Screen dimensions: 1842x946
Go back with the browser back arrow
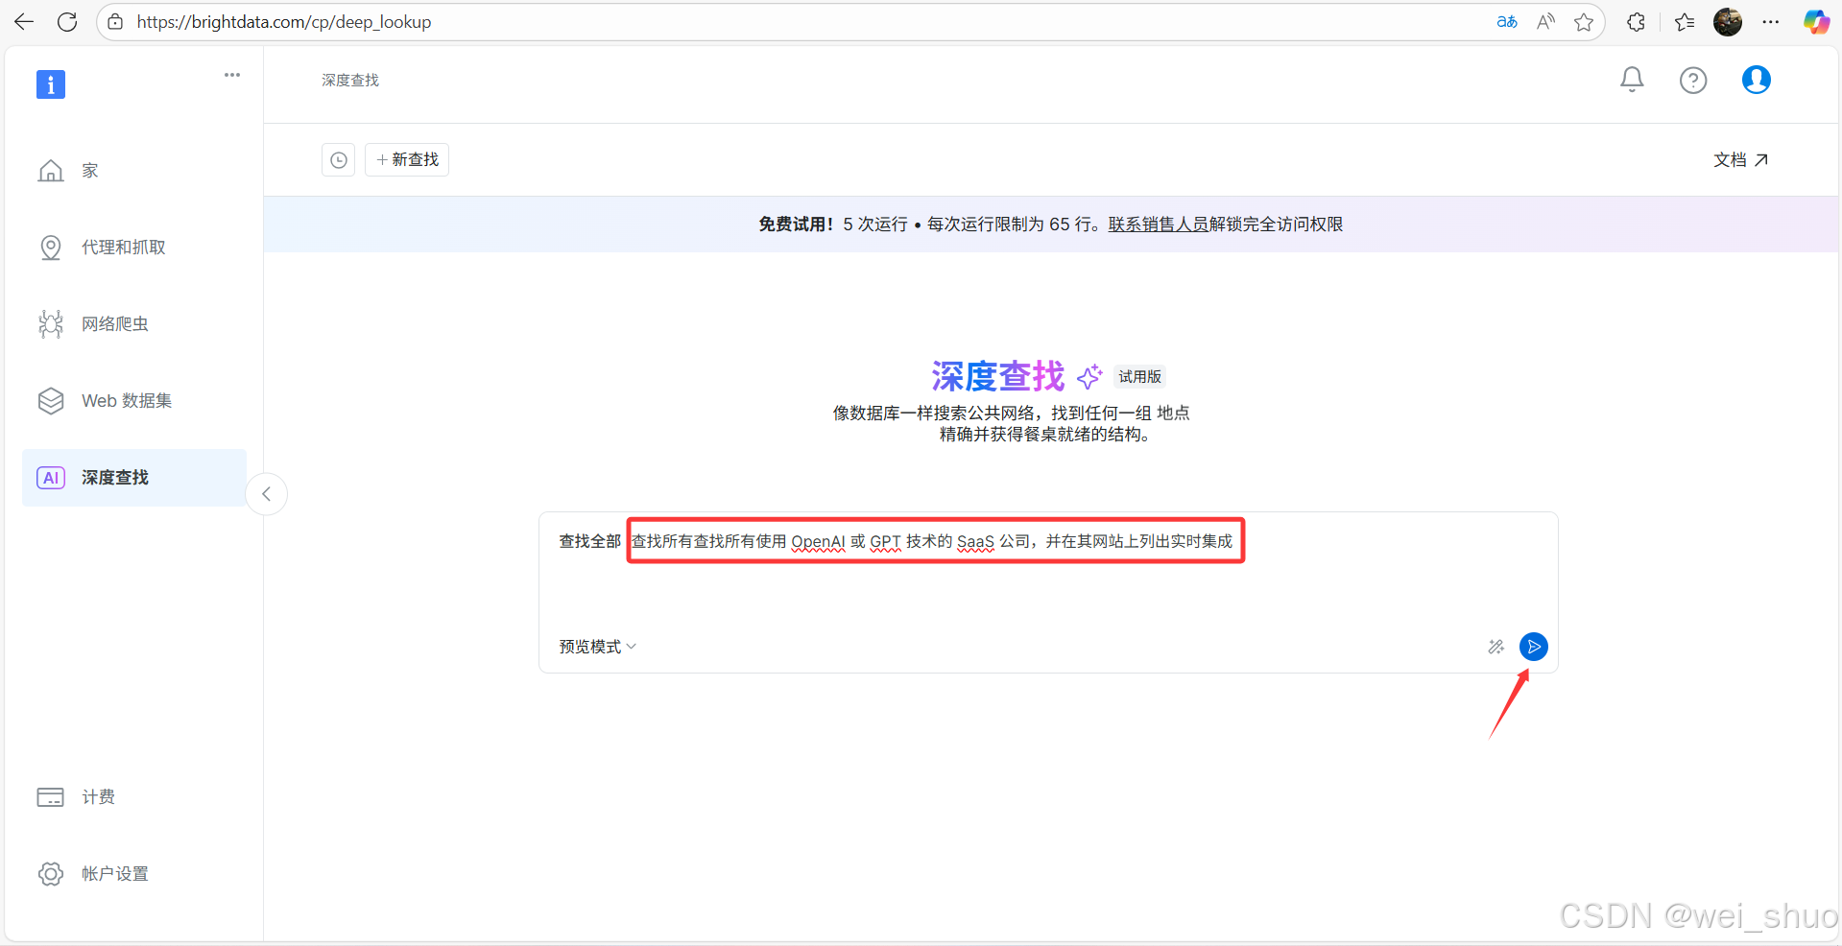[24, 21]
